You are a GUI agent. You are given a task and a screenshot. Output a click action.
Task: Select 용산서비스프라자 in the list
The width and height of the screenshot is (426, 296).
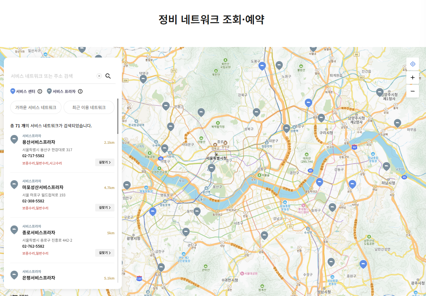(x=39, y=142)
